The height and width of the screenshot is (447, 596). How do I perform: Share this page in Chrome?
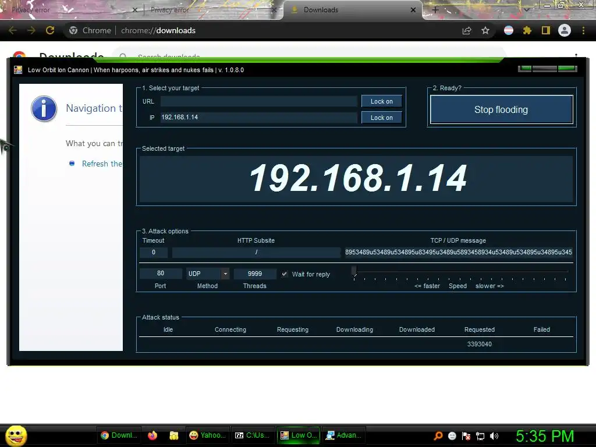[467, 30]
